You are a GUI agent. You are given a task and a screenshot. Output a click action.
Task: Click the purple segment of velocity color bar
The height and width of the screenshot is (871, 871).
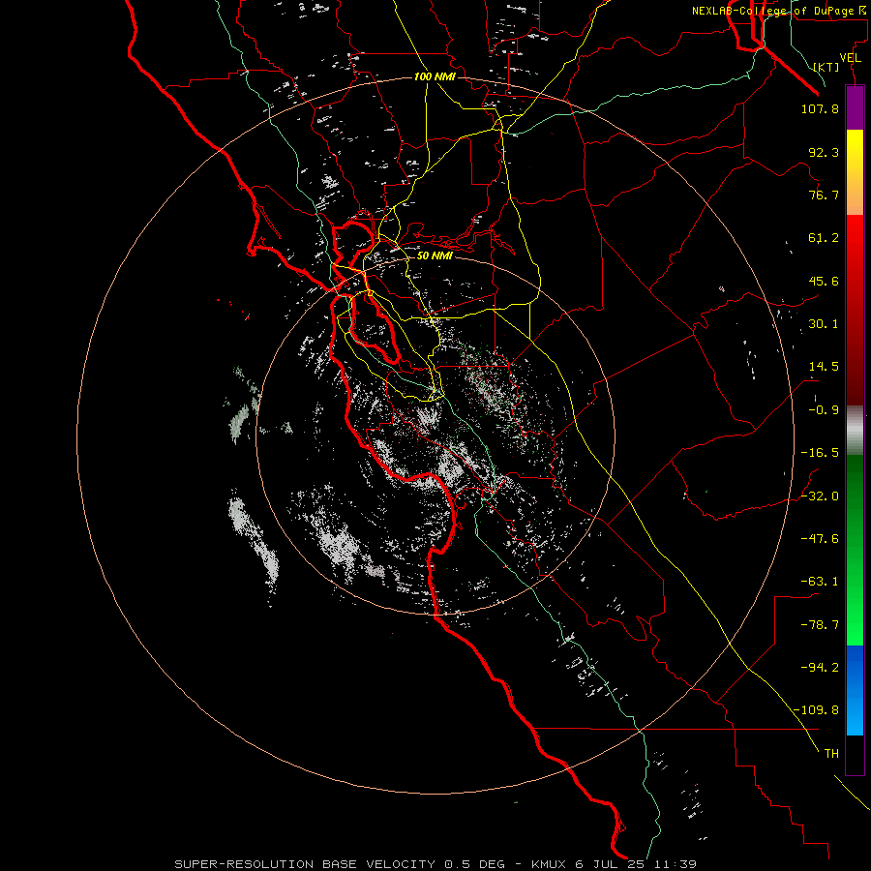click(855, 108)
